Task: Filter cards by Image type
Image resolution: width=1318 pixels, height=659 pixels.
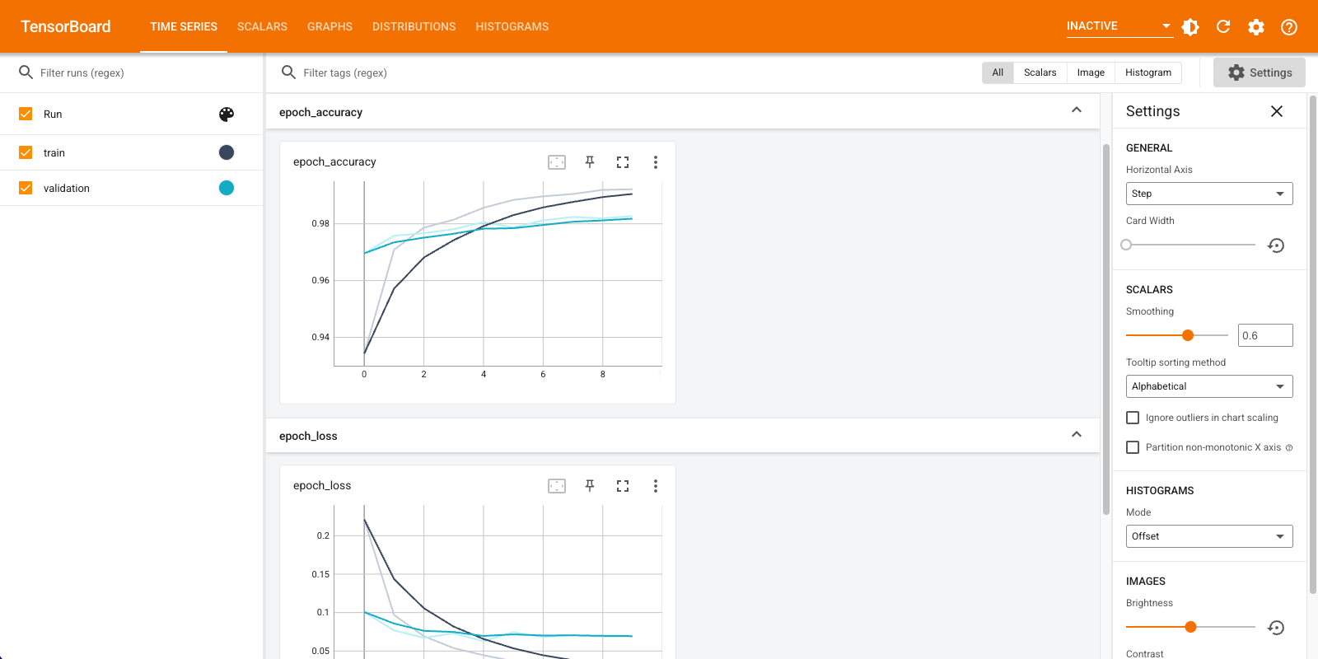Action: 1090,72
